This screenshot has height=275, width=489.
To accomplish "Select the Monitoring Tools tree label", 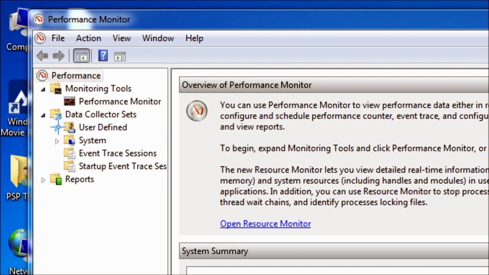I will pyautogui.click(x=98, y=89).
